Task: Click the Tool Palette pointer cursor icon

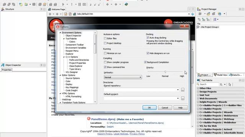Action: (230, 84)
